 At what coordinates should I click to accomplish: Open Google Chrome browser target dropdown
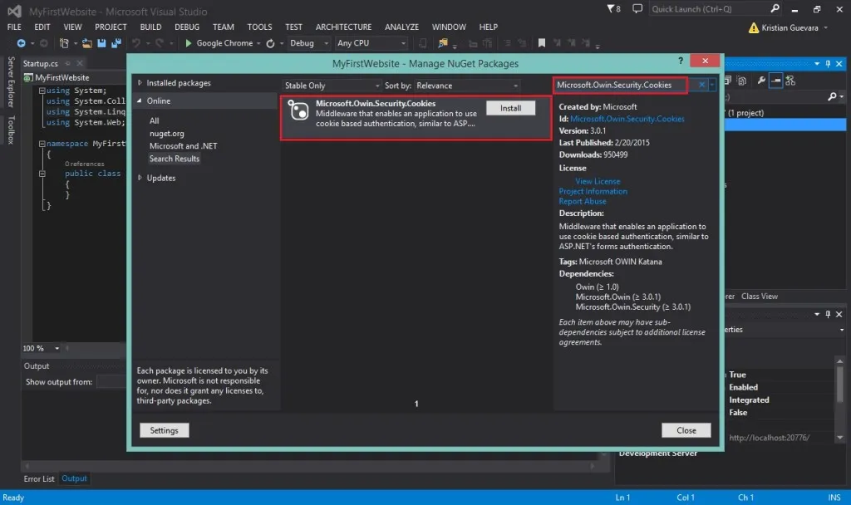[258, 43]
